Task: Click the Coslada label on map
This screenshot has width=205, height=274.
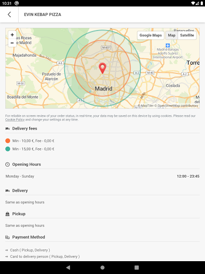Action: pos(173,86)
